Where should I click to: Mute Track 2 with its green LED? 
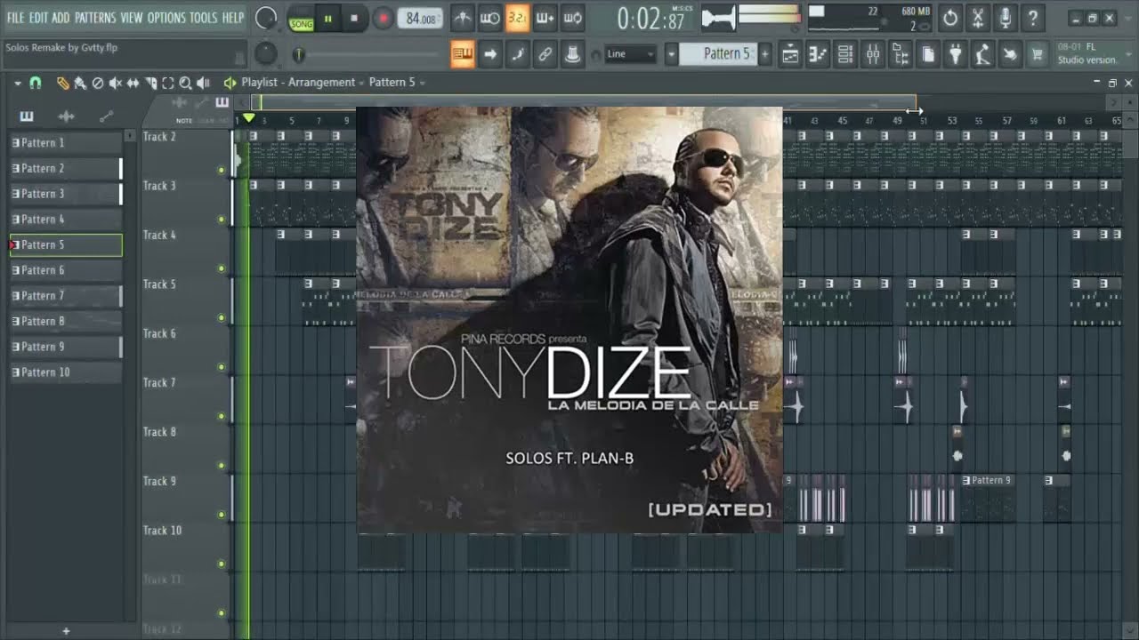tap(222, 170)
